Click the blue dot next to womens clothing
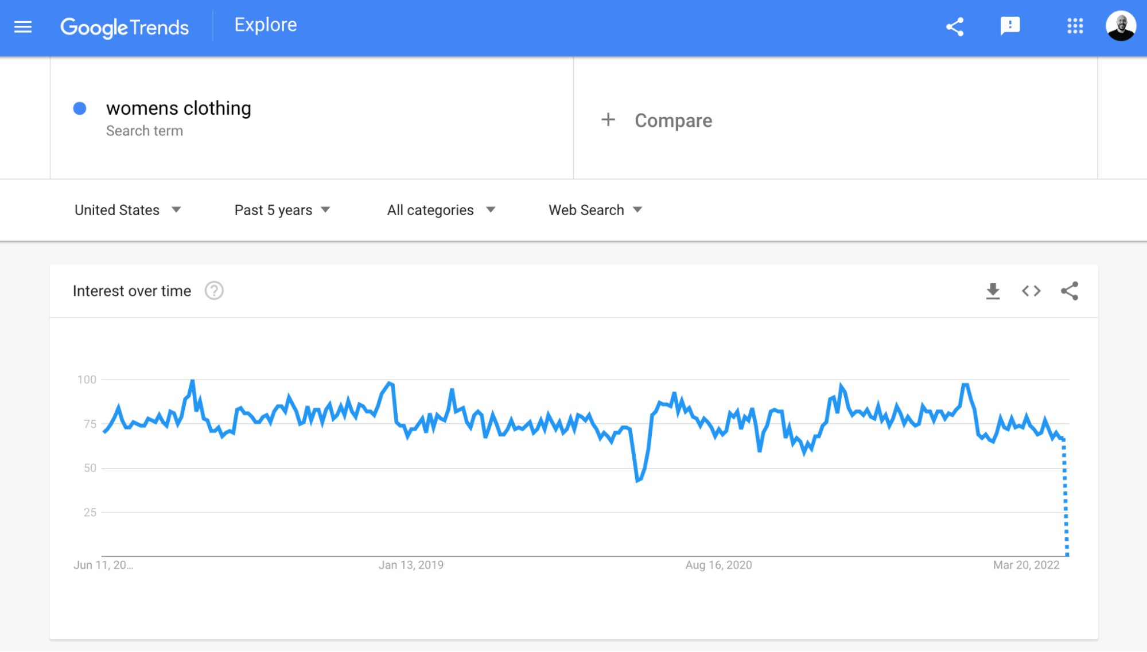1147x652 pixels. pyautogui.click(x=80, y=108)
